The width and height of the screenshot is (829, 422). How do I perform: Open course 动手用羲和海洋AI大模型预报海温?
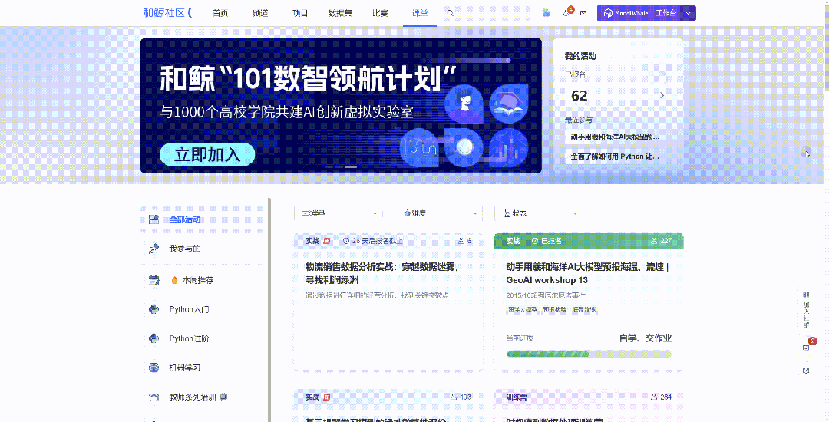(587, 274)
